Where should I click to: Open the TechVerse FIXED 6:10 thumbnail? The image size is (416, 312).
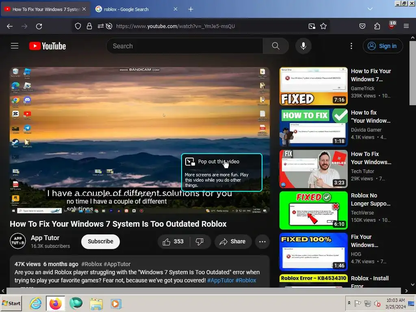pyautogui.click(x=313, y=210)
